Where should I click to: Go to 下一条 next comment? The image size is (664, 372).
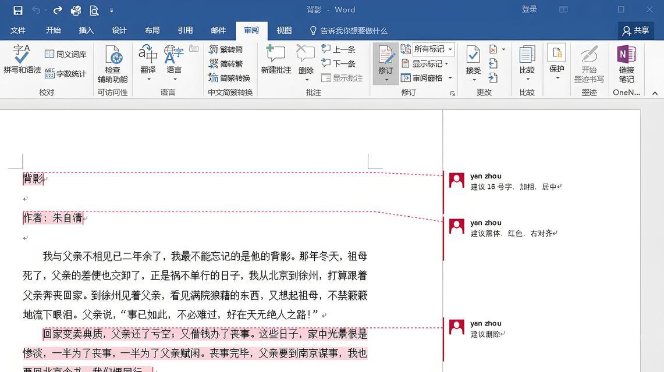click(x=338, y=64)
